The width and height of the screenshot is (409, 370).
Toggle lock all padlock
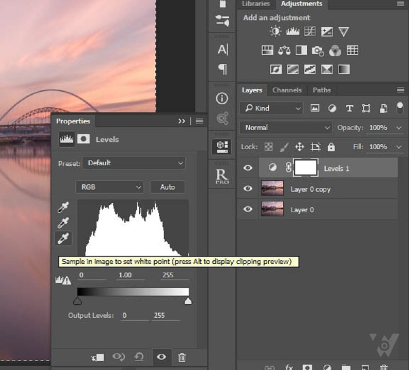pos(331,147)
